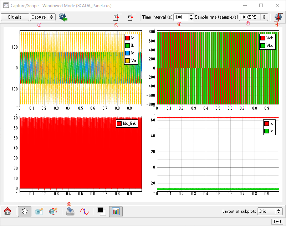Activate the sine wave cursor tool
This screenshot has height=226, width=286.
coord(84,211)
